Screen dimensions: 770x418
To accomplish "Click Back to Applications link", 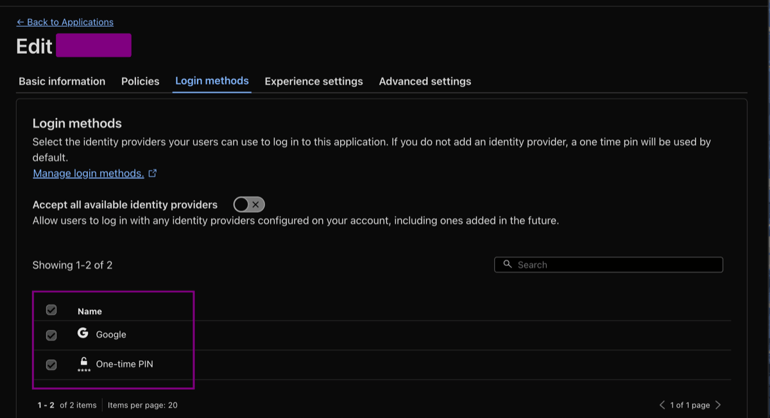I will (x=65, y=22).
